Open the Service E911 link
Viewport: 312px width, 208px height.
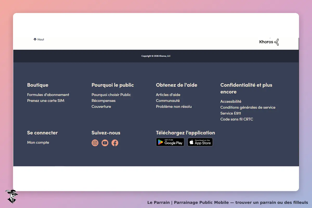tap(231, 113)
